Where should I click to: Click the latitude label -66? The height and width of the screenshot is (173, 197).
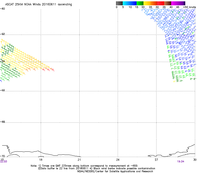2,90
